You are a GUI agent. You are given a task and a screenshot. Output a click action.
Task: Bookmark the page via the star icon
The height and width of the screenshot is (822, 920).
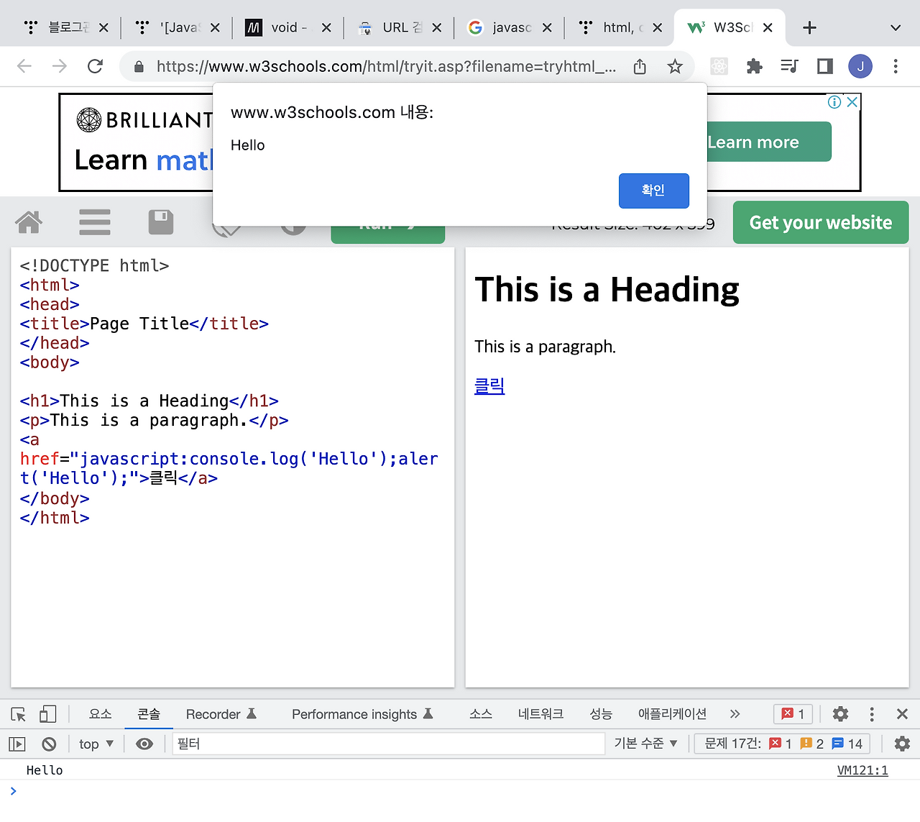pos(675,66)
